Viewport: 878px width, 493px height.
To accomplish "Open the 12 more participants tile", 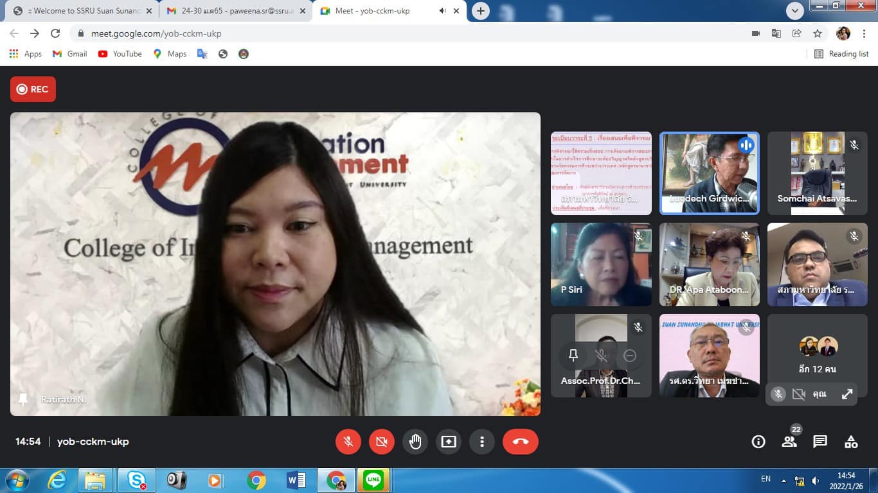I will coord(817,355).
